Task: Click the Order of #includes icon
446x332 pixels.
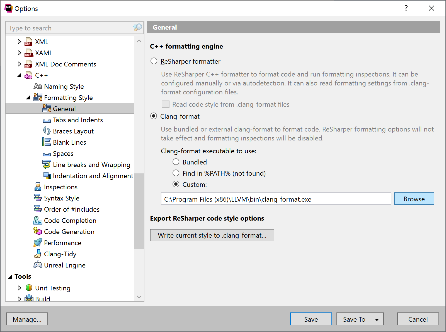Action: [38, 209]
